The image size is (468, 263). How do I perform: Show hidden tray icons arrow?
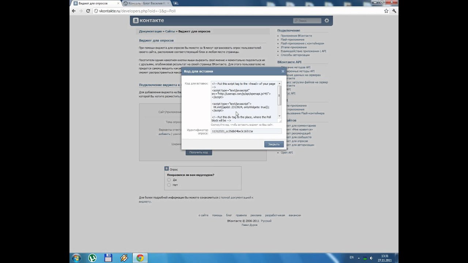[358, 258]
